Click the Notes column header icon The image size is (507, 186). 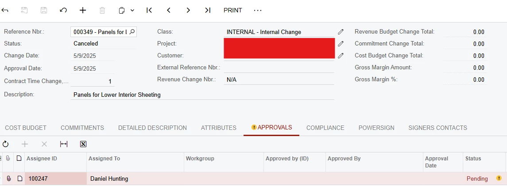pos(19,158)
